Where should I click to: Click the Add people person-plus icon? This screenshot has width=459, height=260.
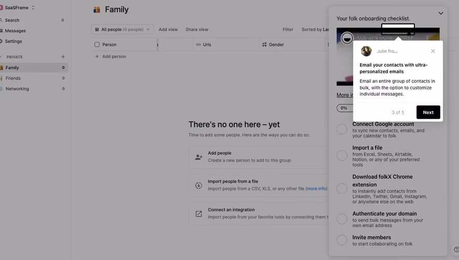[199, 157]
